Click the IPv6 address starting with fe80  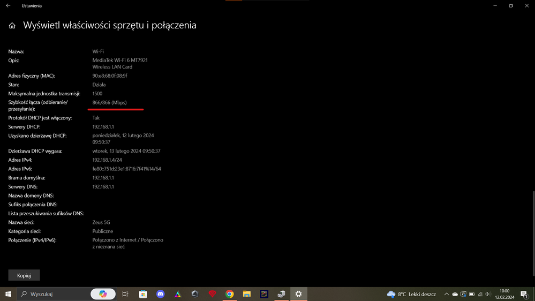pyautogui.click(x=126, y=169)
